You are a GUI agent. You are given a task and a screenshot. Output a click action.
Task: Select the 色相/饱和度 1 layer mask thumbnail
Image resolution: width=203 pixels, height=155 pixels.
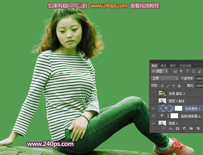pyautogui.click(x=174, y=116)
